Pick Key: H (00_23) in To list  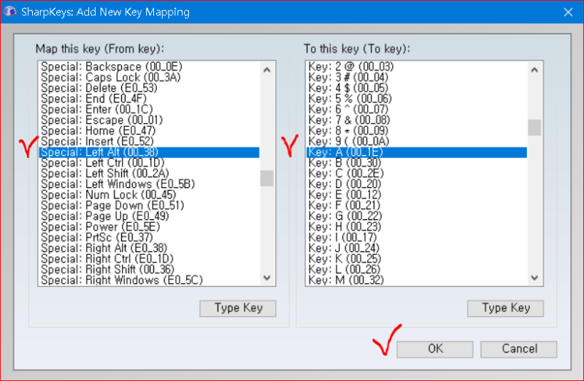point(416,227)
